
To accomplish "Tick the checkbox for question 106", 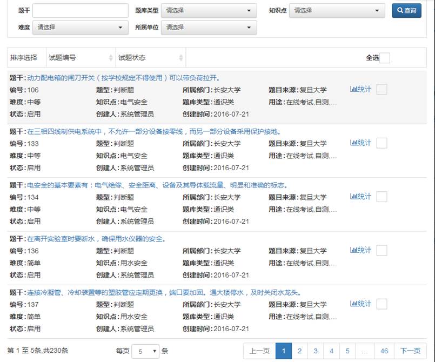I will click(x=382, y=90).
